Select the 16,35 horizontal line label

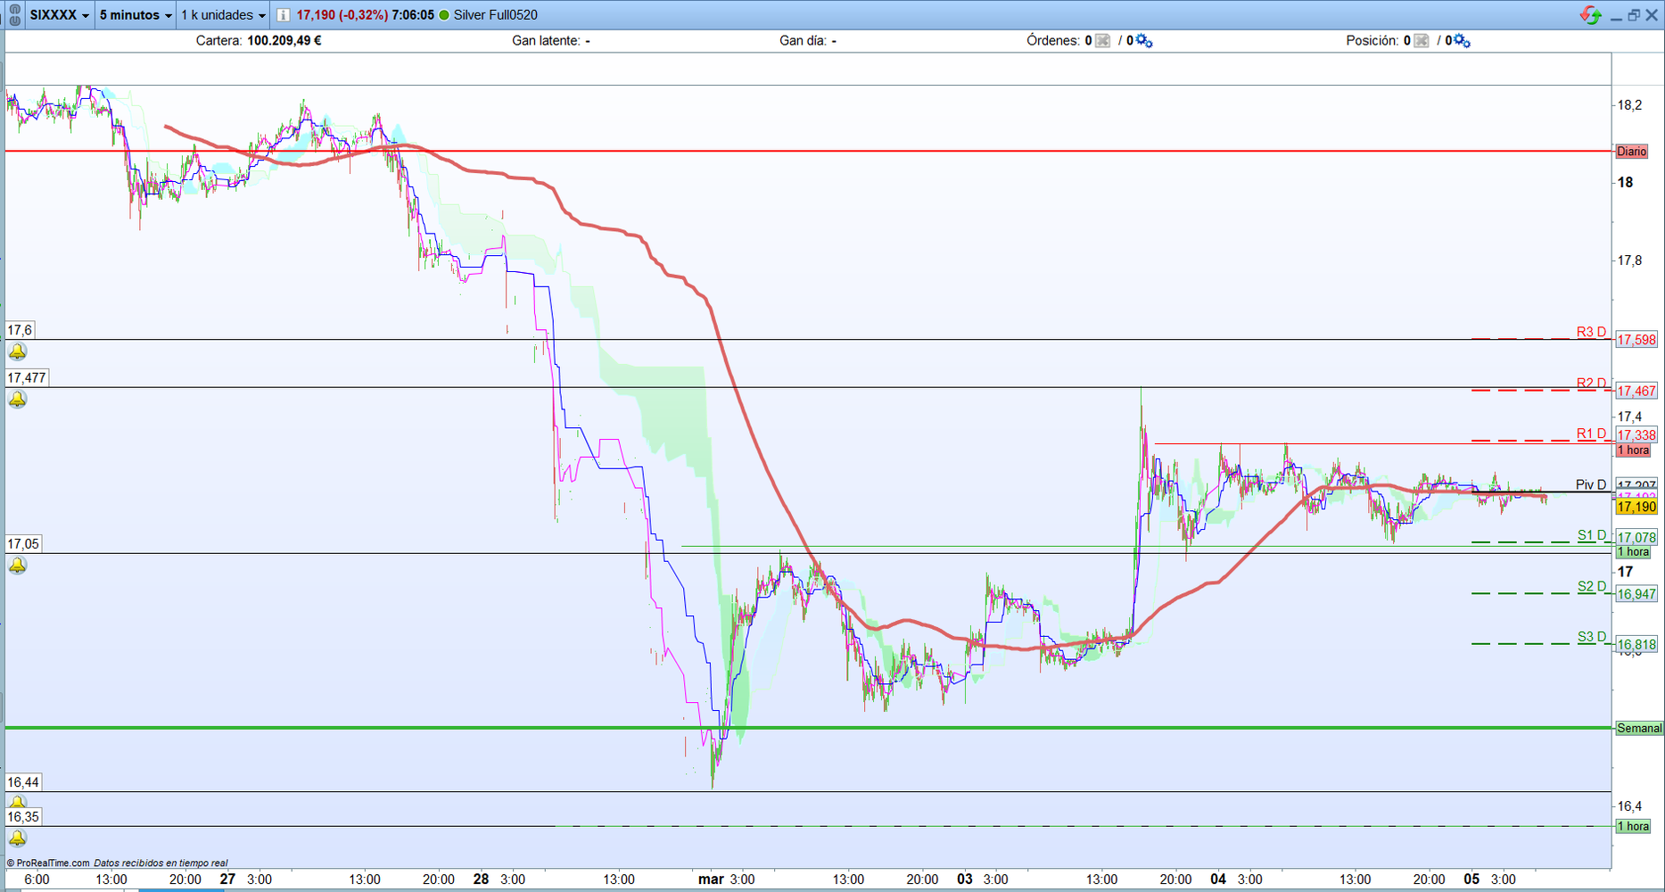pos(23,817)
